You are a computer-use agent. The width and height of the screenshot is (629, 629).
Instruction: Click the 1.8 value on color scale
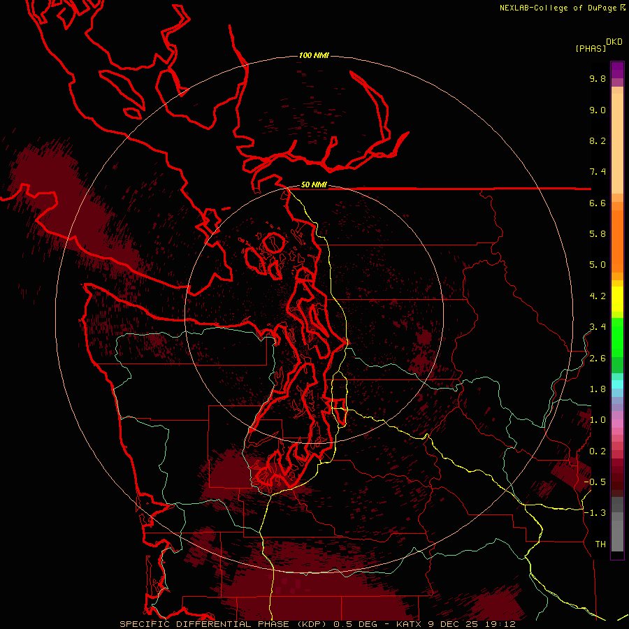[598, 389]
